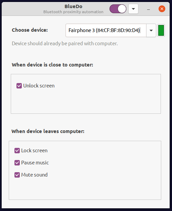Click the green signal strength indicator
This screenshot has width=172, height=211.
[161, 30]
